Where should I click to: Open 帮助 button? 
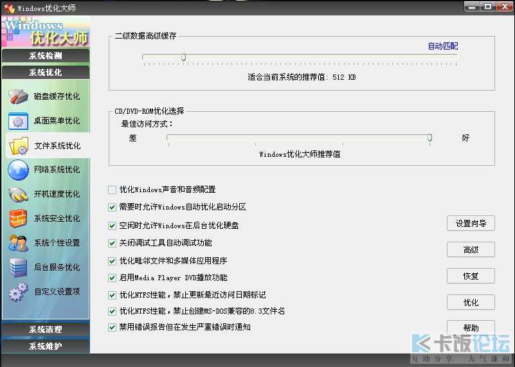[x=471, y=328]
